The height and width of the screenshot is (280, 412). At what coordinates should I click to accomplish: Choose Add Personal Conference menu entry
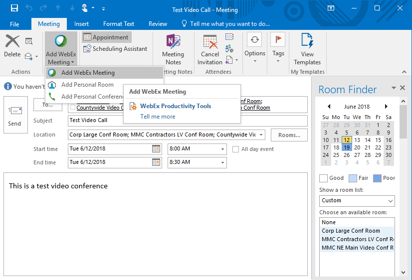85,97
